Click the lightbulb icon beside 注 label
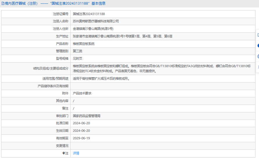 point(64,153)
